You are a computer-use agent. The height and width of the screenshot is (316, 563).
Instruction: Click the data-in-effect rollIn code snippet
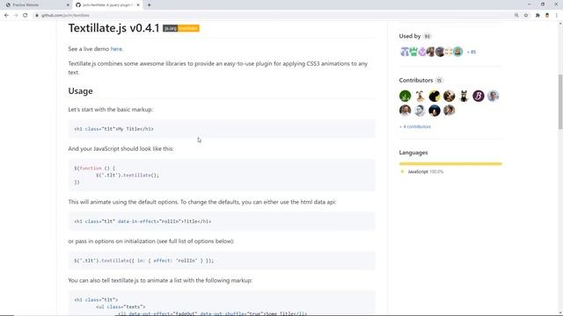tap(143, 222)
